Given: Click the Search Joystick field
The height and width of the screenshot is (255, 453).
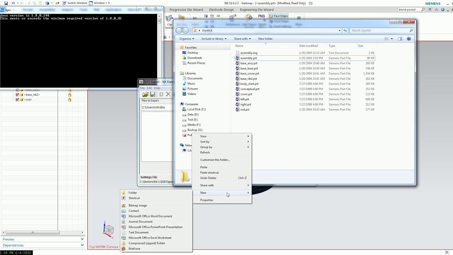Looking at the screenshot, I should tap(382, 30).
